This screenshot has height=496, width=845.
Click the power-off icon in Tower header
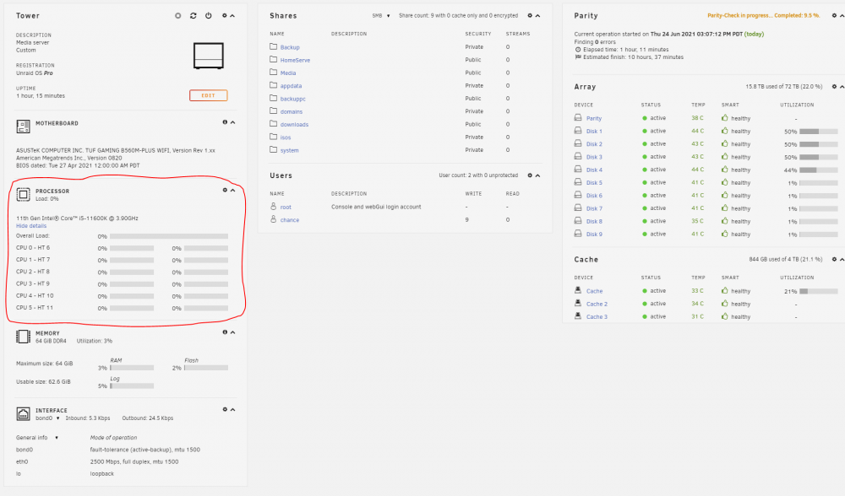208,15
